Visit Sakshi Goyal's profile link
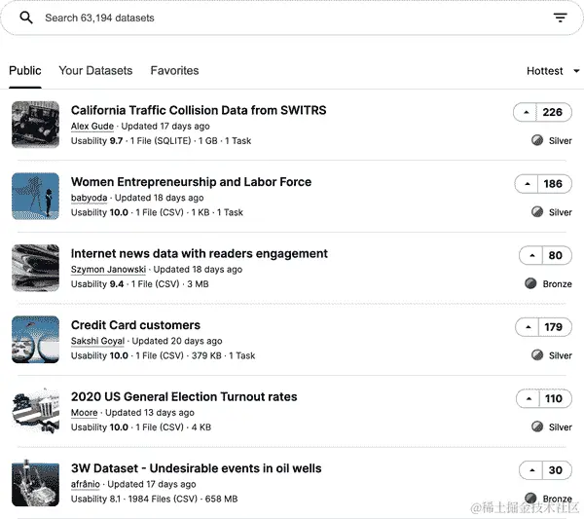584x519 pixels. click(x=98, y=342)
